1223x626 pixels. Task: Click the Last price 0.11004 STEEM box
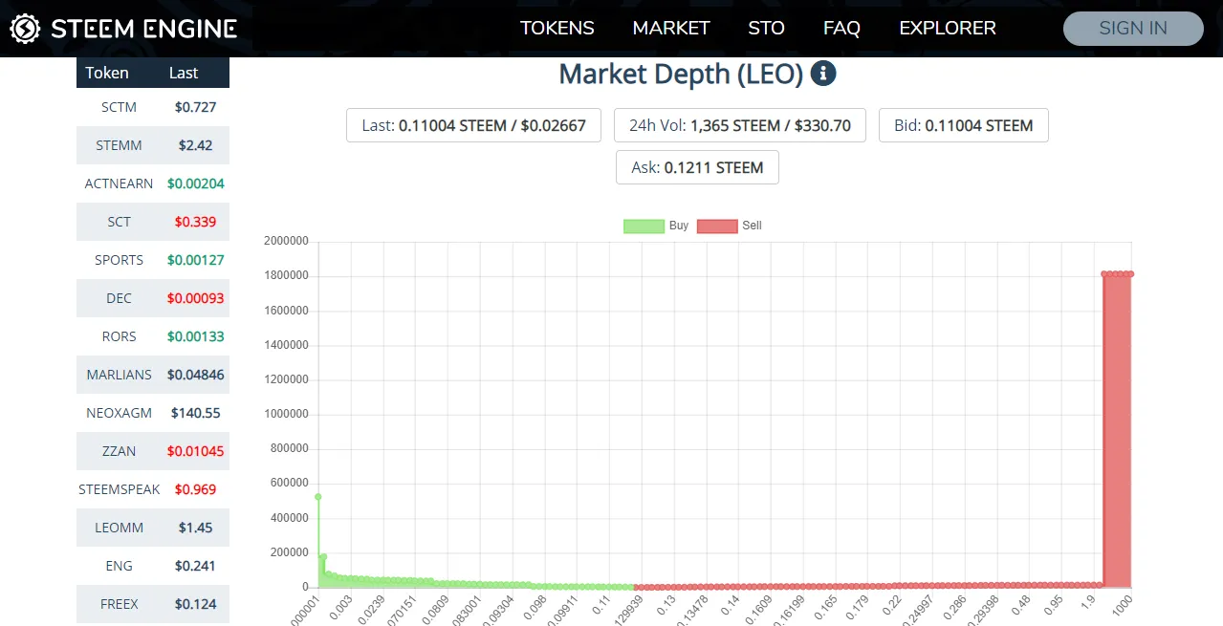pos(473,125)
